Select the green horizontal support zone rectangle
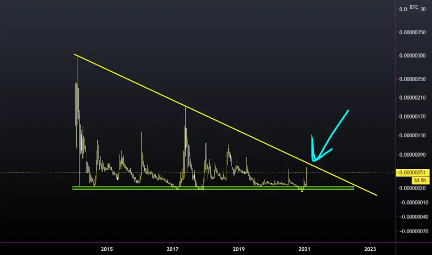The width and height of the screenshot is (432, 255). [x=213, y=188]
